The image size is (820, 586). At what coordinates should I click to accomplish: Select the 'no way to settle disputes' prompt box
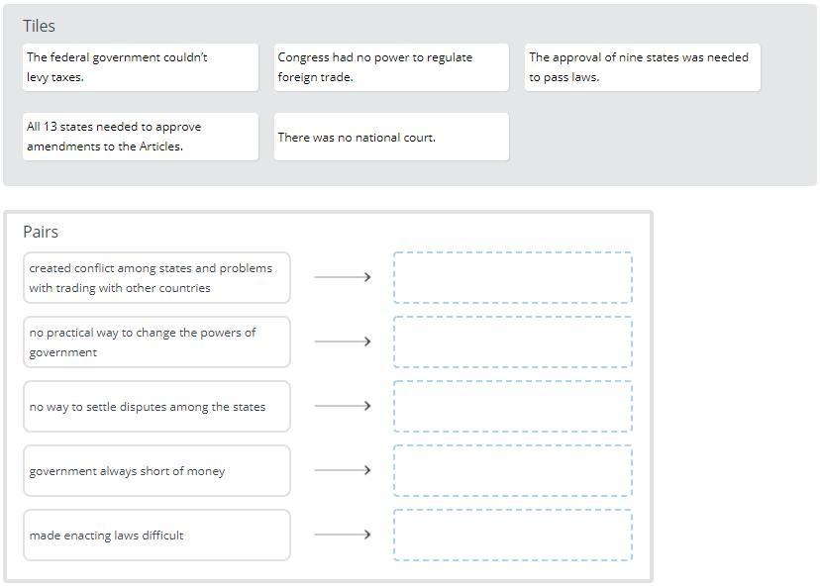click(x=156, y=406)
